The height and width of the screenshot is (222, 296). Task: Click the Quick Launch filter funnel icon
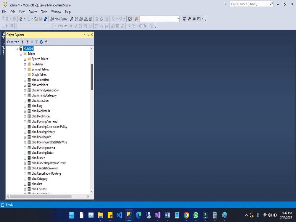[226, 4]
